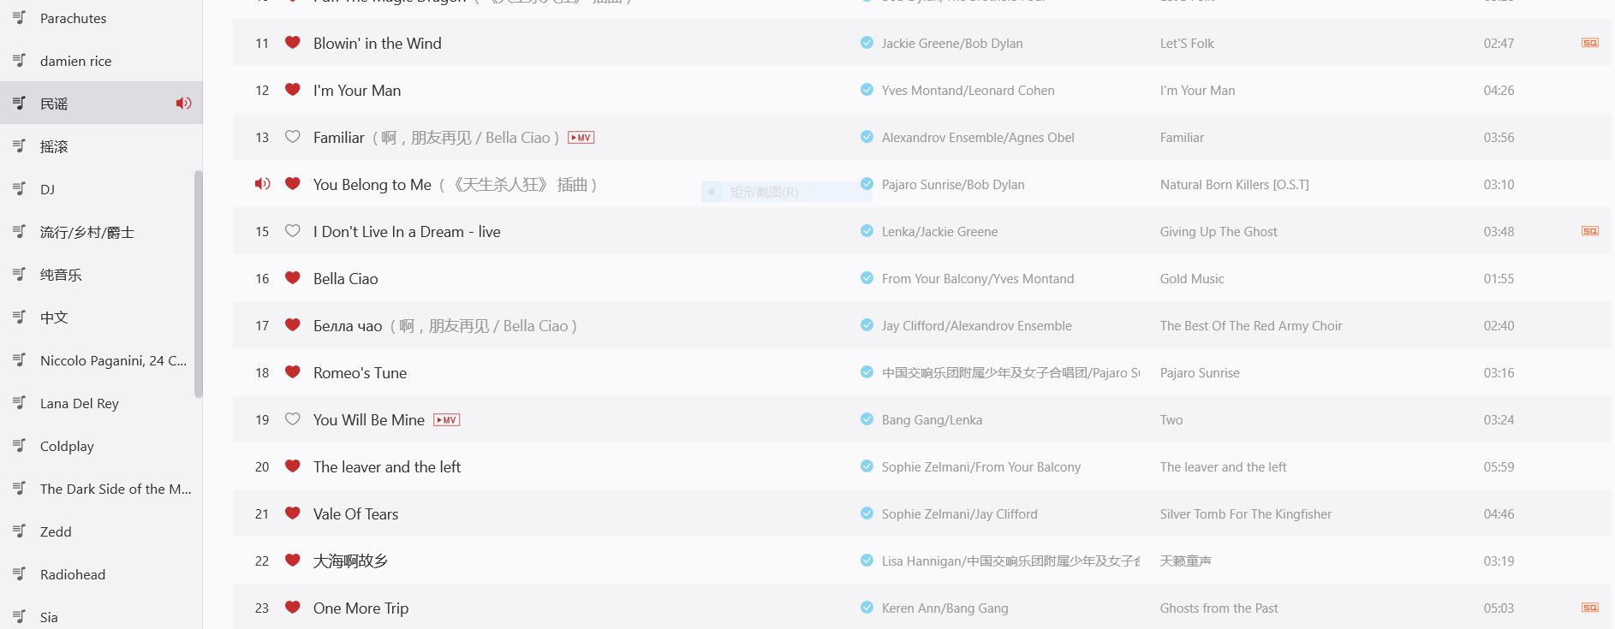Like the song Familiar

(x=292, y=136)
